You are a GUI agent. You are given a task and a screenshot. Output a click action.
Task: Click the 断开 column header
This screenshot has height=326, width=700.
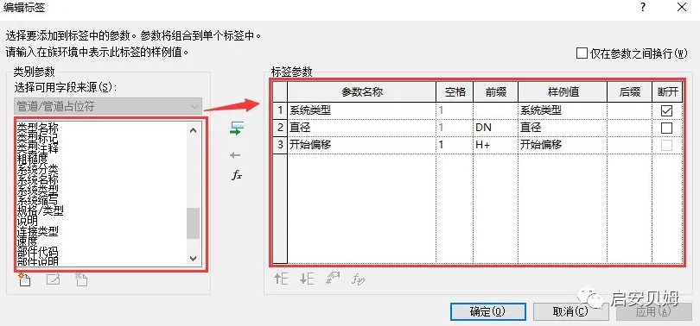pyautogui.click(x=667, y=91)
